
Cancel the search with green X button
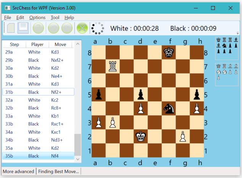[x=82, y=28]
